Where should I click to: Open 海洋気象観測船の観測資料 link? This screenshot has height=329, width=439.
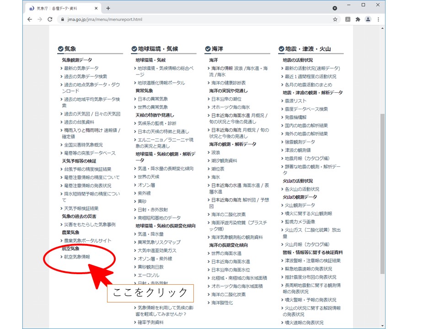click(237, 237)
